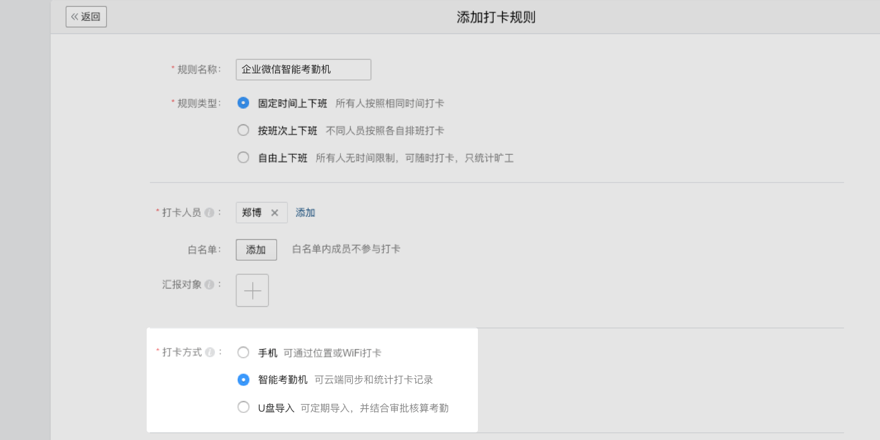Click 白名单内成员不参与打卡 hint text
Viewport: 880px width, 440px height.
pyautogui.click(x=346, y=249)
